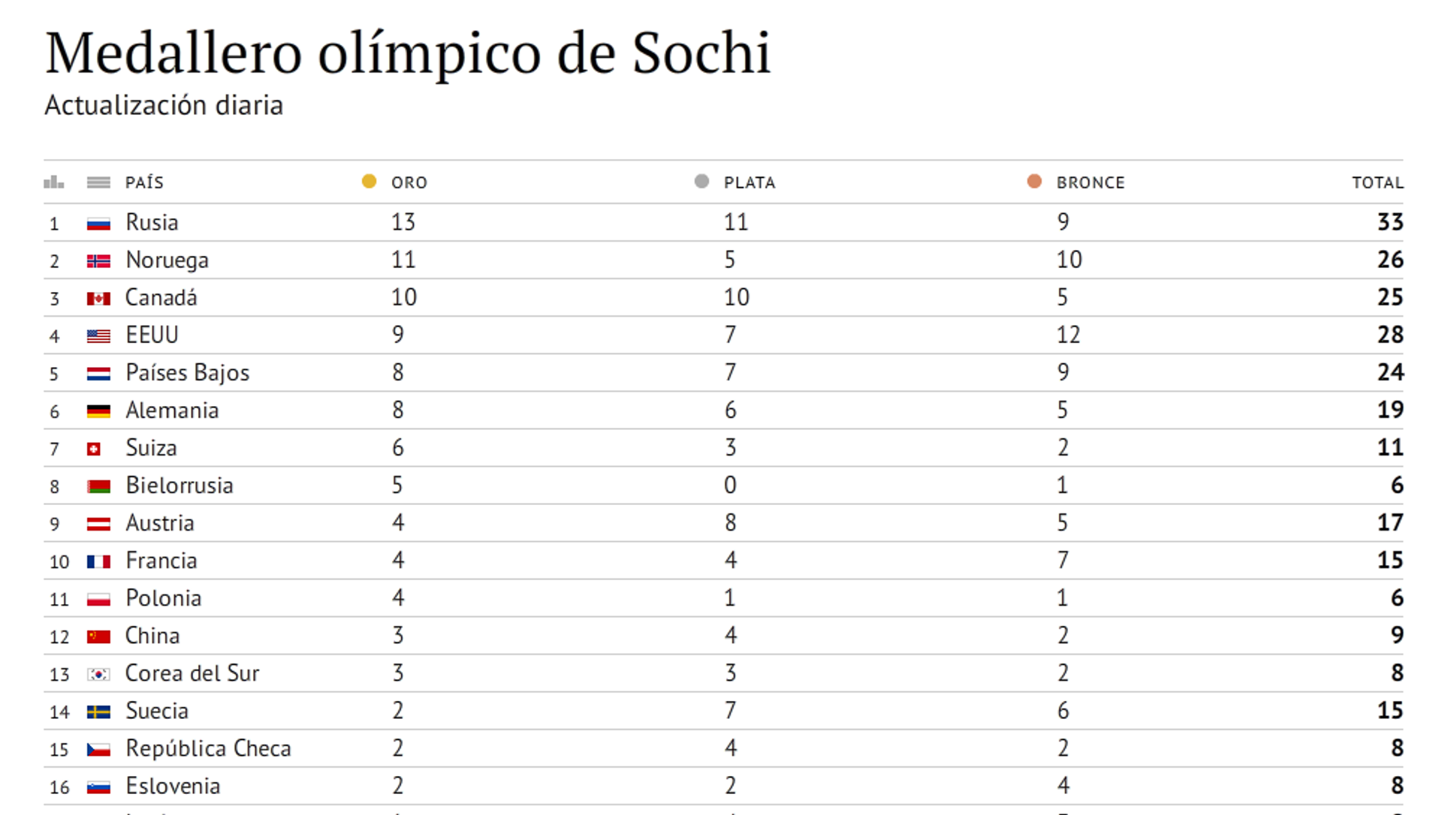Click the silver medal dot icon
This screenshot has width=1442, height=815.
(701, 182)
